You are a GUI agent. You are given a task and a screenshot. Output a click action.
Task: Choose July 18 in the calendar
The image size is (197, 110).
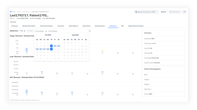tap(48, 49)
